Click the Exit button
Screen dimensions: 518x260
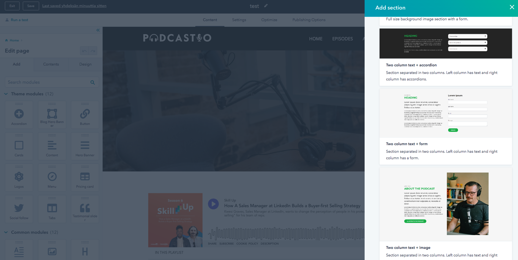[12, 6]
